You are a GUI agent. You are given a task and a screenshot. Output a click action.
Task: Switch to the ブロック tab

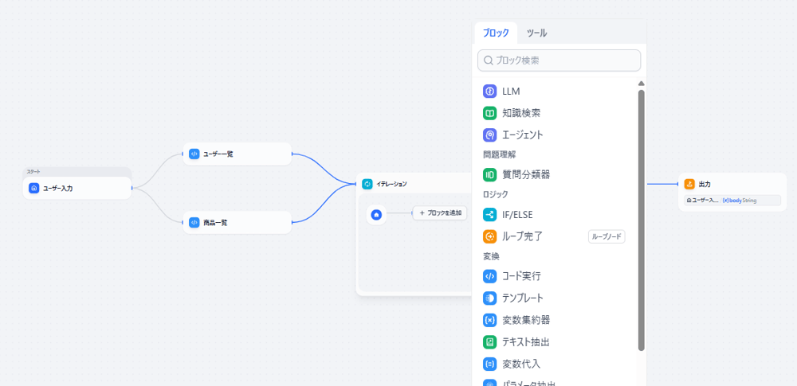[x=496, y=33]
